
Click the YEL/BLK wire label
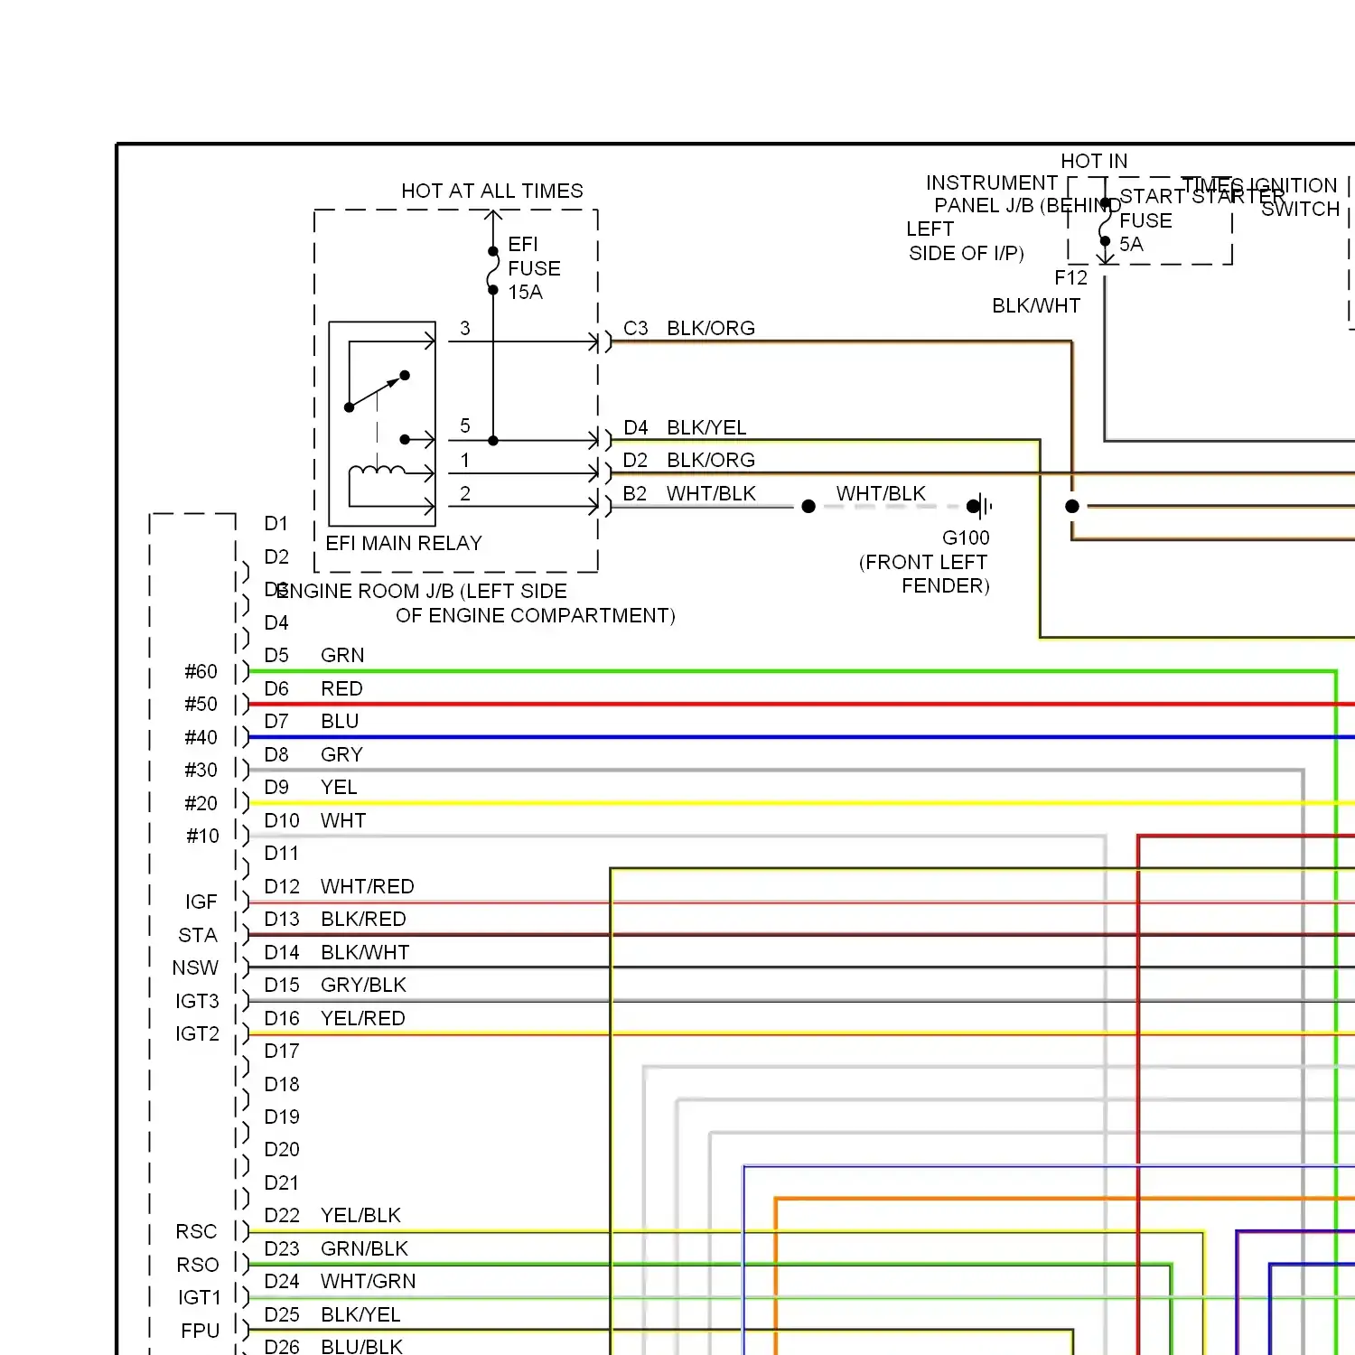360,1215
